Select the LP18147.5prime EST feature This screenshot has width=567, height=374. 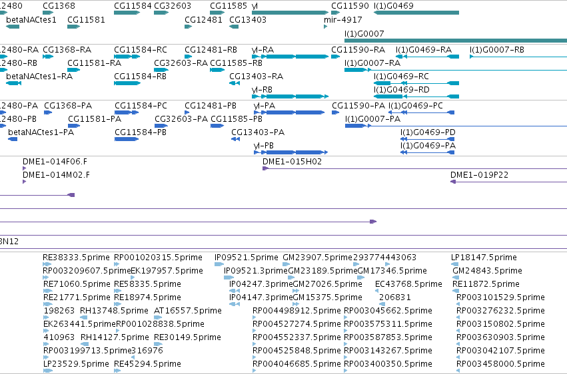455,264
